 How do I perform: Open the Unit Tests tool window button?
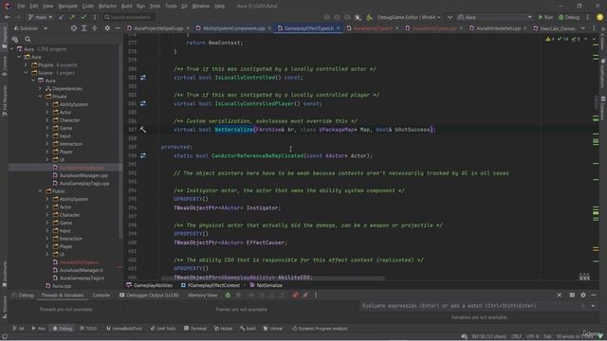click(x=163, y=329)
